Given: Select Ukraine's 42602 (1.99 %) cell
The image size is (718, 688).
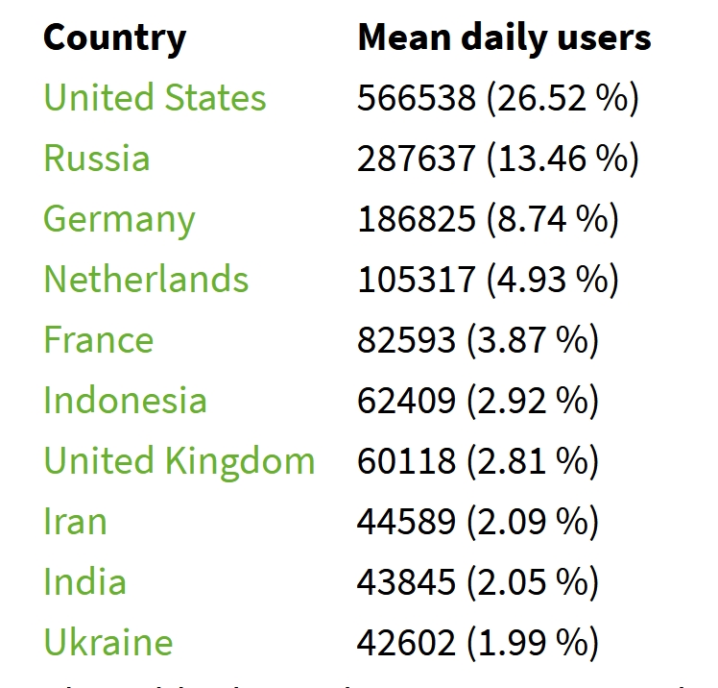Looking at the screenshot, I should (x=477, y=643).
